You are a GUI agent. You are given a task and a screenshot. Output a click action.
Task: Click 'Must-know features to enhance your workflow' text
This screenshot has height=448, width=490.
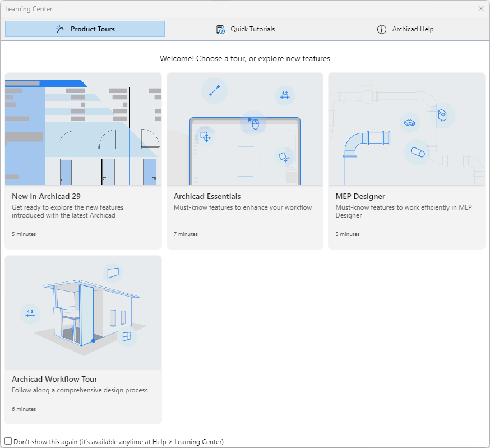click(x=243, y=207)
